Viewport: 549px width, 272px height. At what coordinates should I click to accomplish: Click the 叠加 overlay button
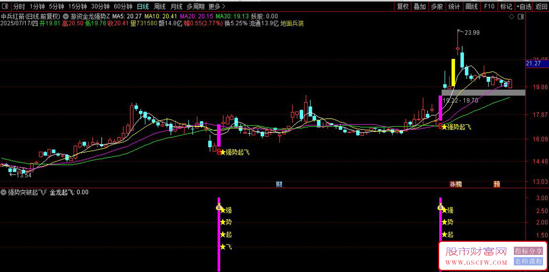point(420,6)
